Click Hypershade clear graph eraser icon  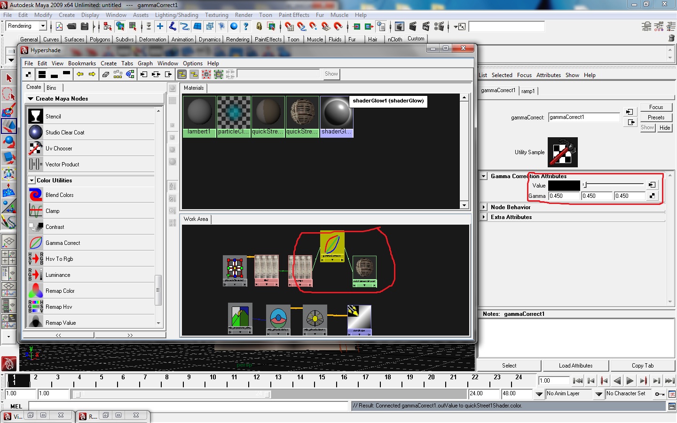pos(106,74)
